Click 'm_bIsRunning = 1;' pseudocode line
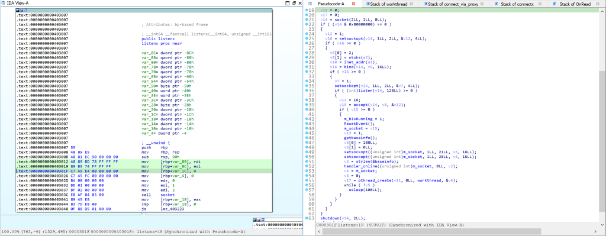Image resolution: width=606 pixels, height=236 pixels. pyautogui.click(x=364, y=119)
